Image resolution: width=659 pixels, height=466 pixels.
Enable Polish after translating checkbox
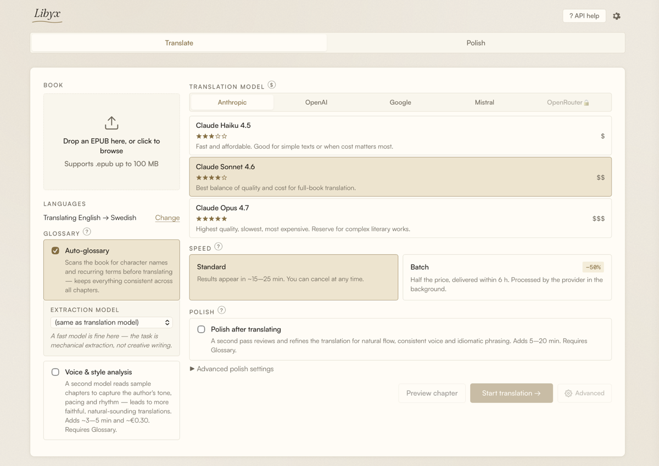pos(201,329)
